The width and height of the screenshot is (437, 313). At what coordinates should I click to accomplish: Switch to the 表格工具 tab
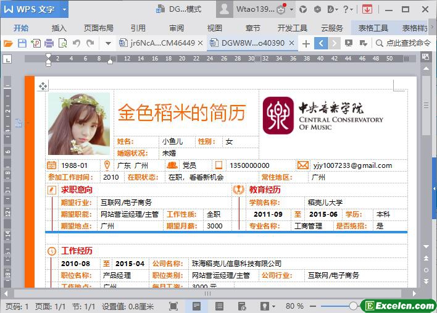click(x=373, y=28)
